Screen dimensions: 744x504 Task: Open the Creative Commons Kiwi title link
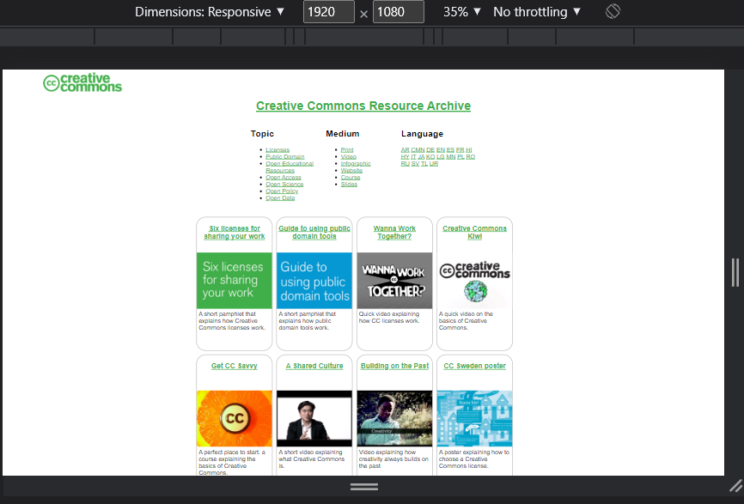(x=474, y=233)
